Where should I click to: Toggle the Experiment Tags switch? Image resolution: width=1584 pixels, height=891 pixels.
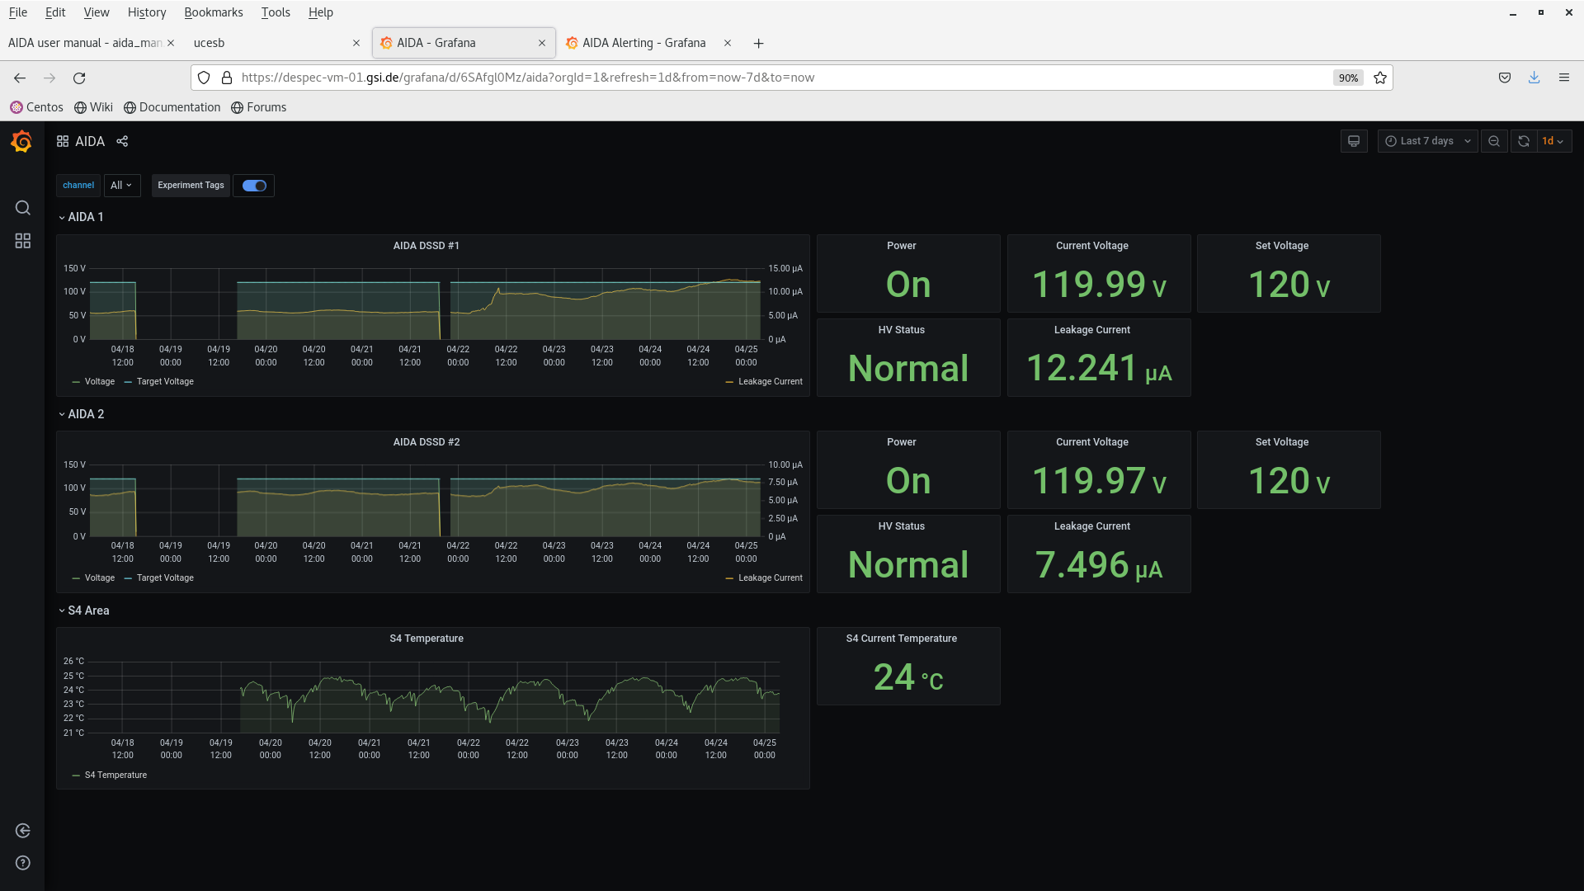(x=254, y=186)
